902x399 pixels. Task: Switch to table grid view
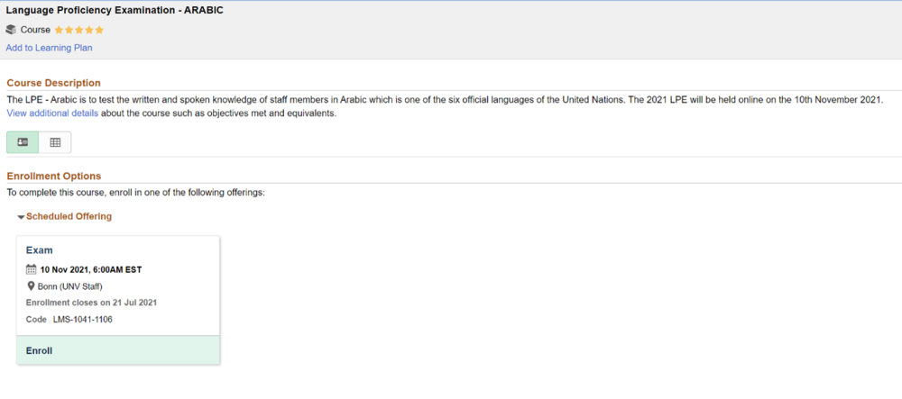55,142
